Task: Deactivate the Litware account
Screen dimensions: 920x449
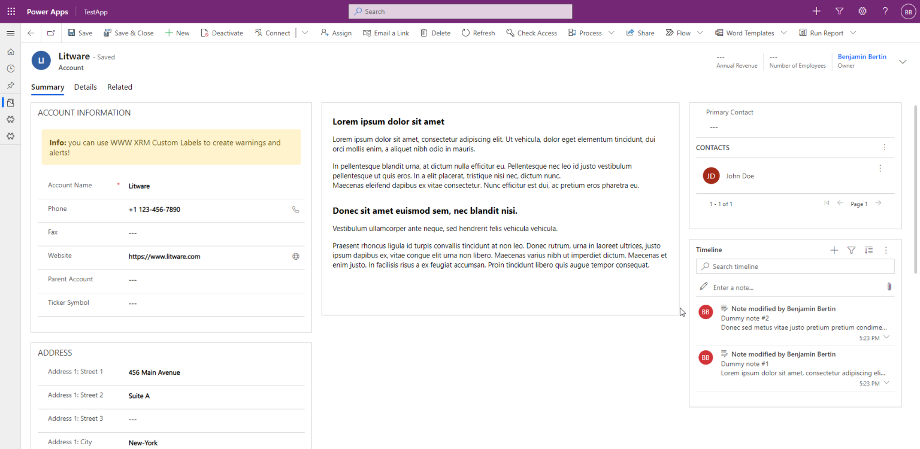Action: click(x=222, y=33)
